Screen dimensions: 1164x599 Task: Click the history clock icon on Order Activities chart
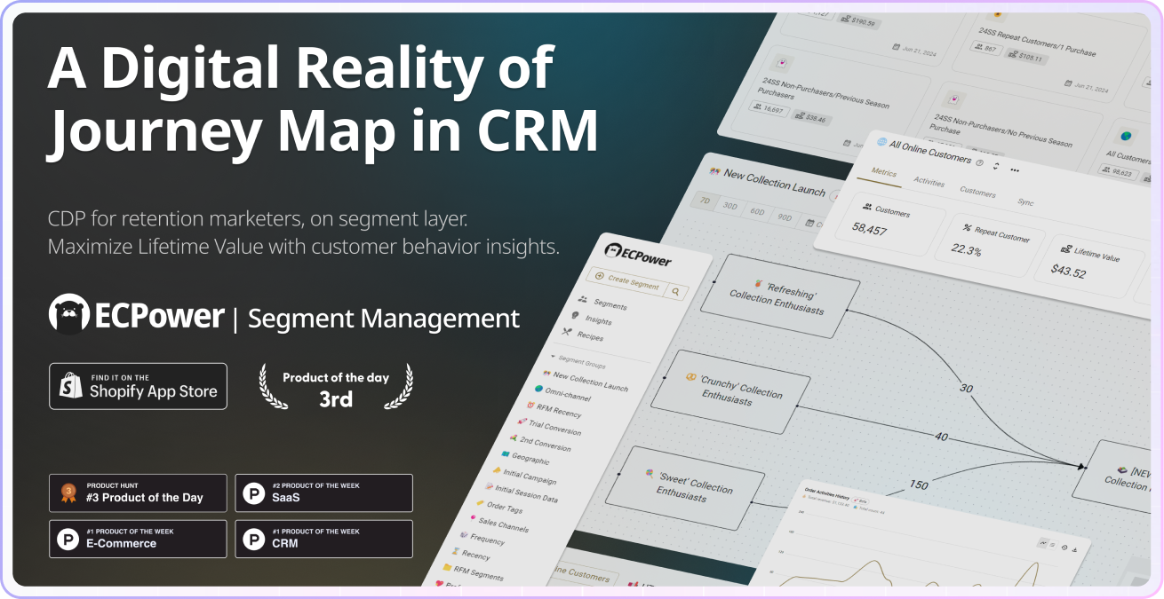(1064, 548)
